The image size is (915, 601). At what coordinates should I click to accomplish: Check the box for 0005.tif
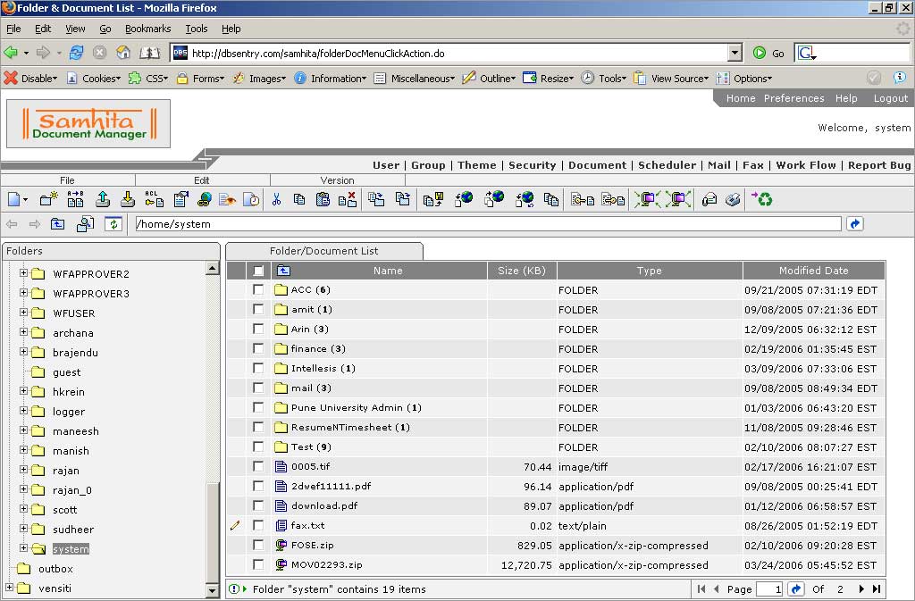258,466
